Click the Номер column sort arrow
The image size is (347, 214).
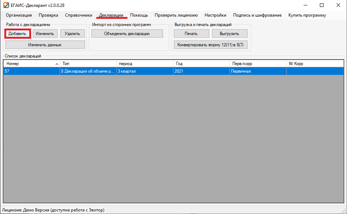click(57, 64)
